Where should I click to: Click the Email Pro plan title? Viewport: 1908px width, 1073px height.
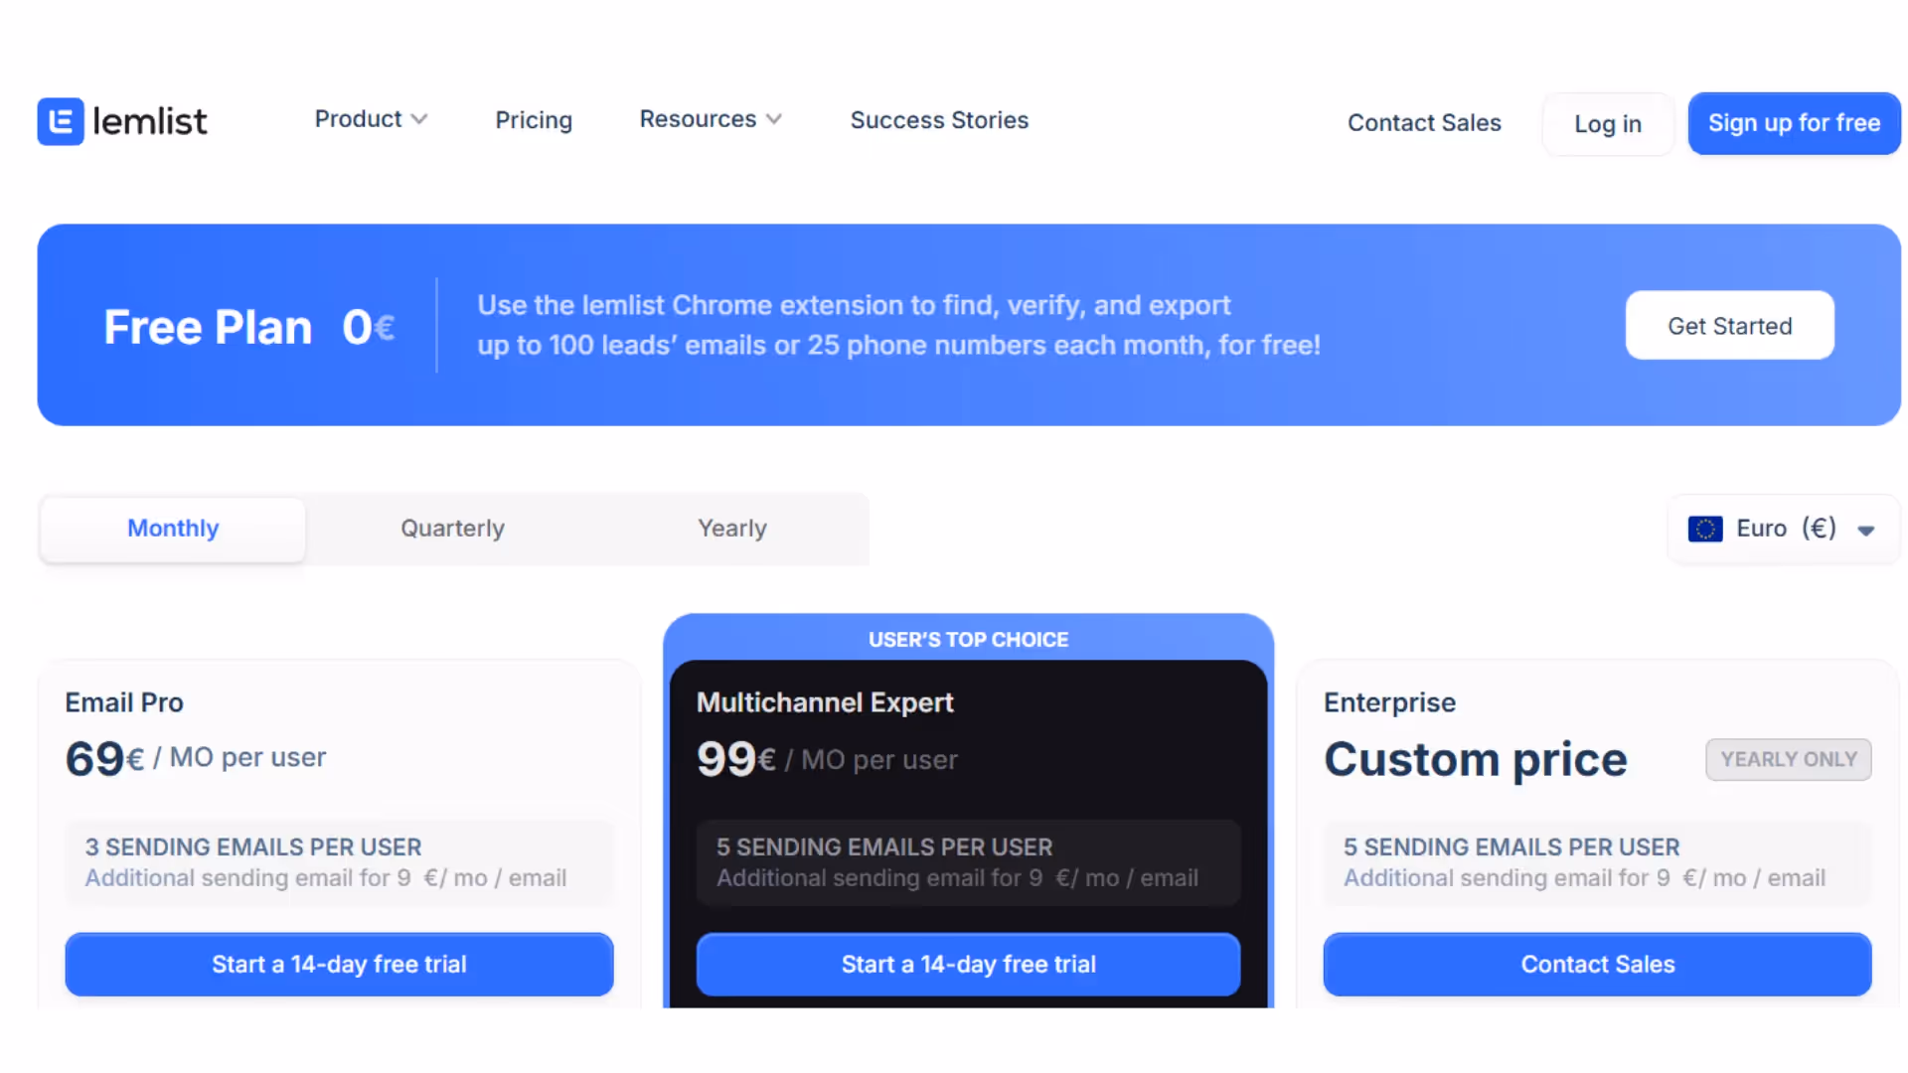tap(124, 703)
